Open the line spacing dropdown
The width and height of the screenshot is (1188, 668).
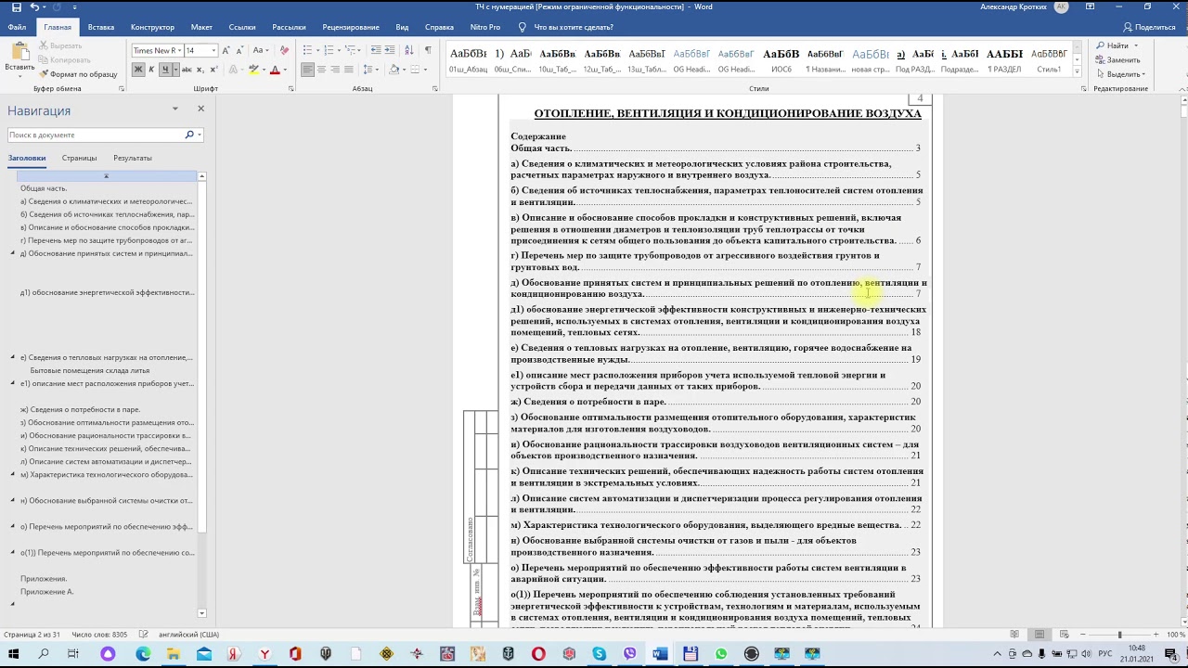pos(369,70)
